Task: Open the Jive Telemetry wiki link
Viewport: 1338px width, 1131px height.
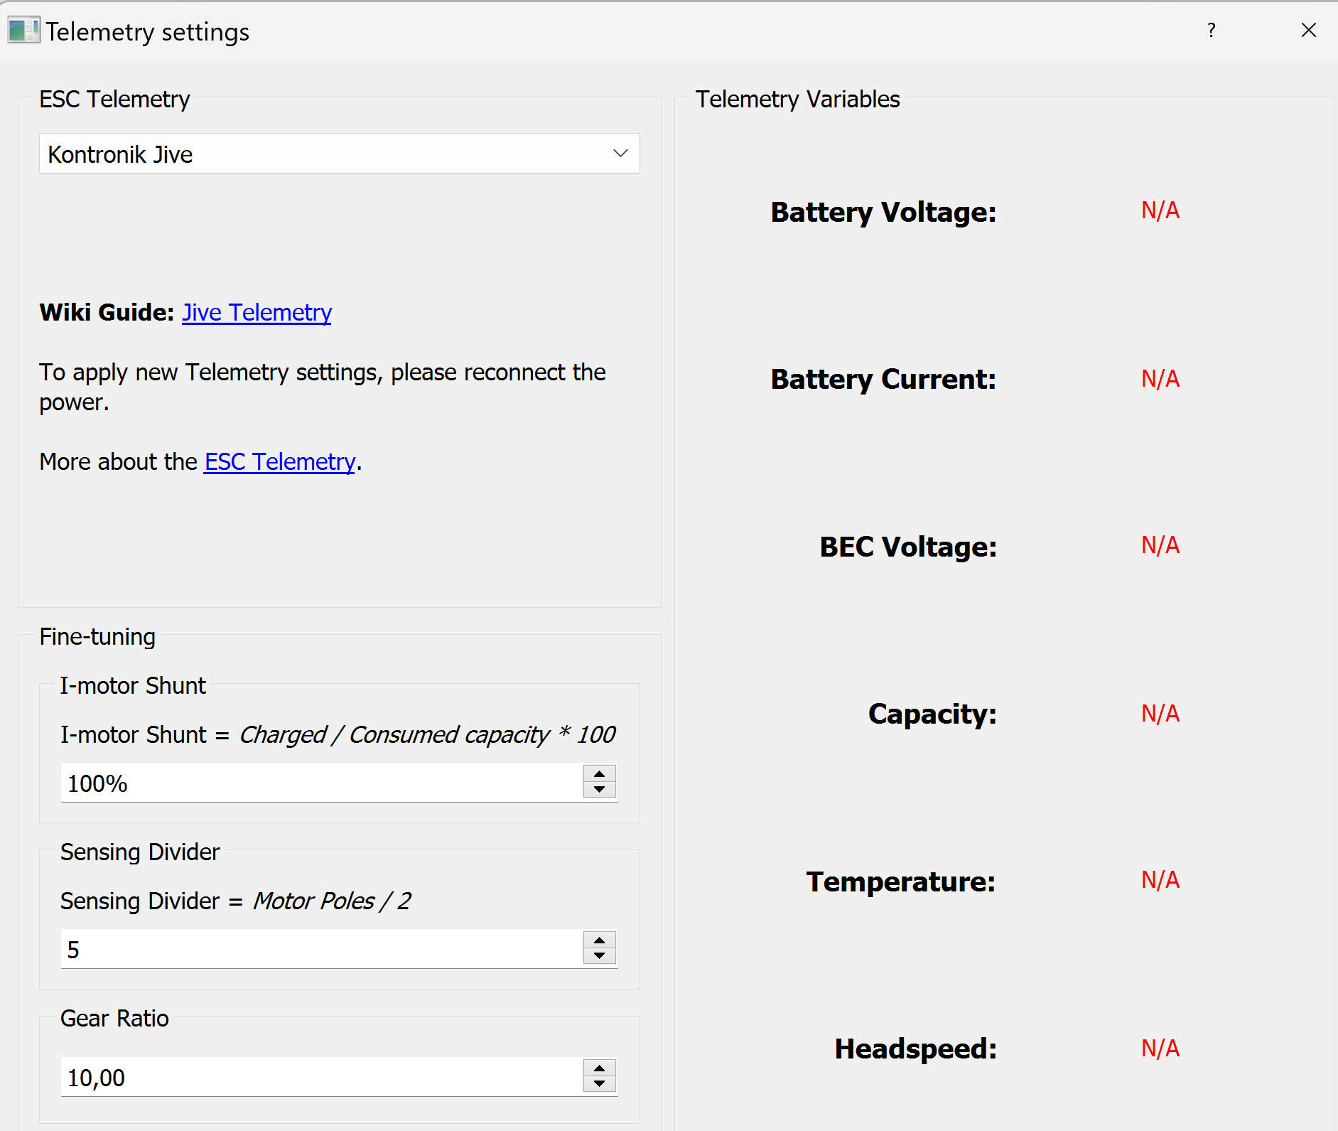Action: 257,313
